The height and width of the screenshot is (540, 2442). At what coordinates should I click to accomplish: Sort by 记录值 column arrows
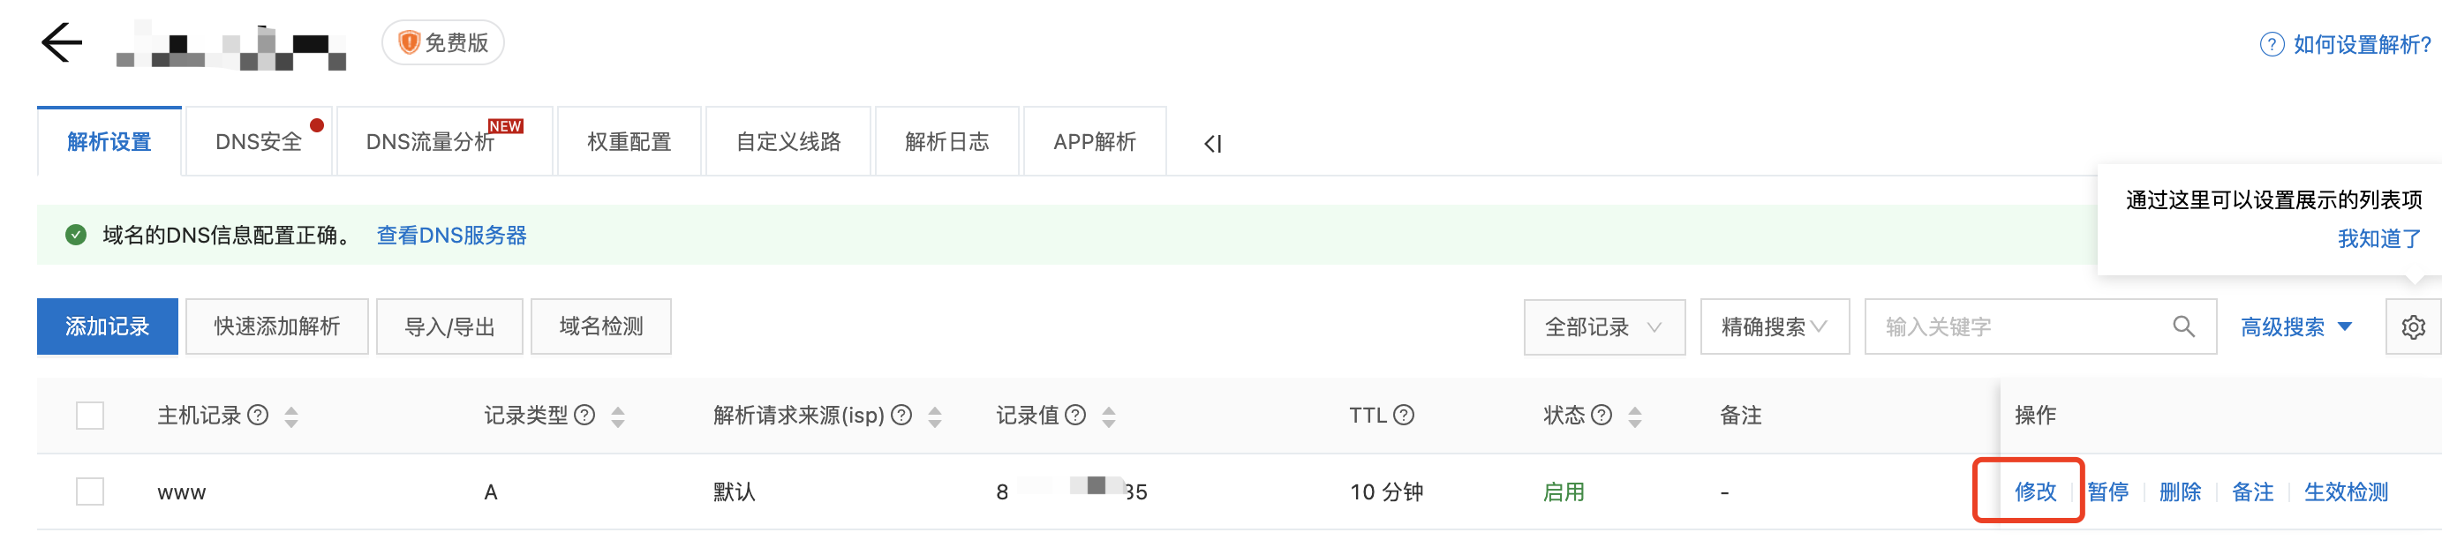[x=1108, y=416]
